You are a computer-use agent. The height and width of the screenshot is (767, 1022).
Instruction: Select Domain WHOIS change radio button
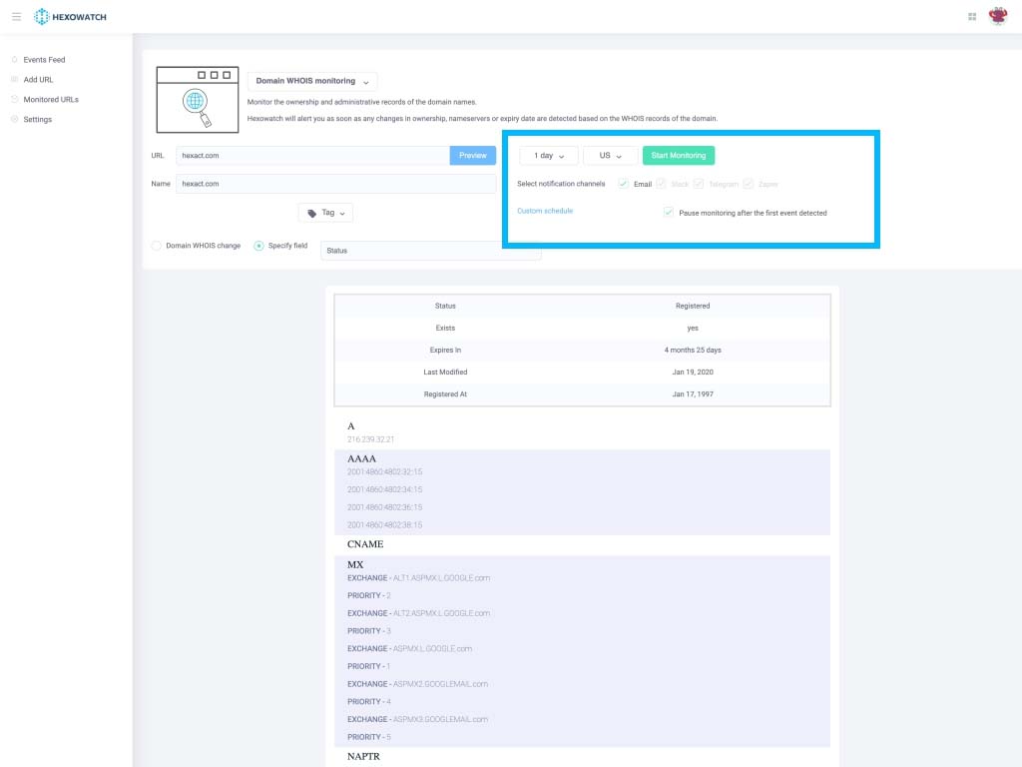(x=157, y=246)
